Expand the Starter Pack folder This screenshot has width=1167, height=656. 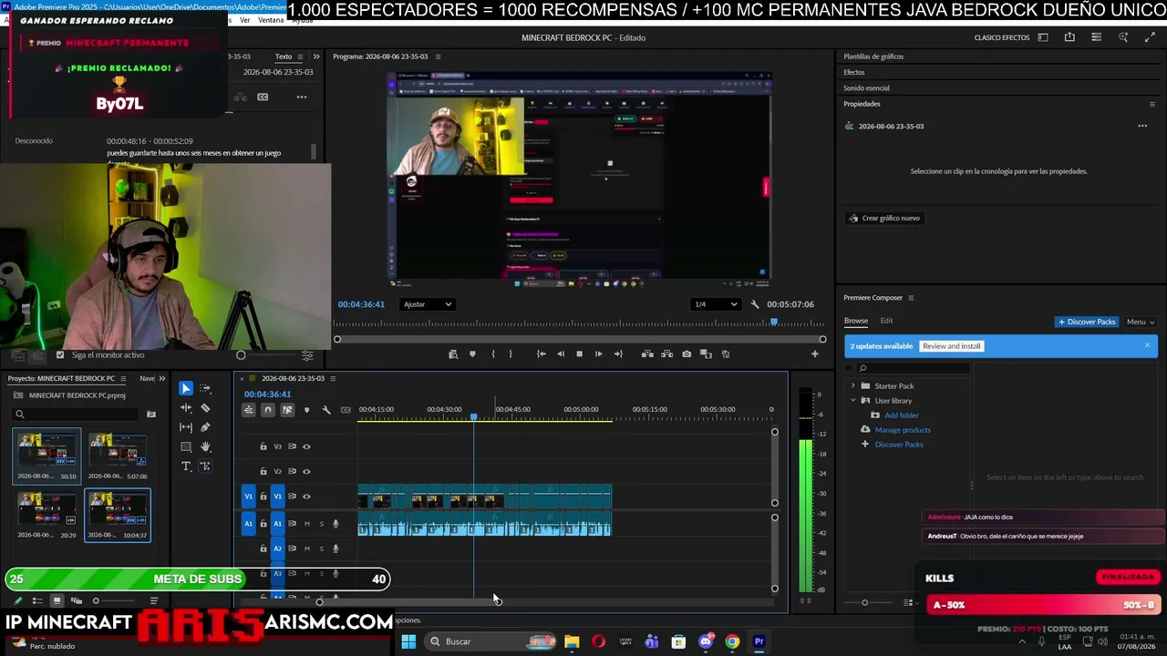(853, 386)
